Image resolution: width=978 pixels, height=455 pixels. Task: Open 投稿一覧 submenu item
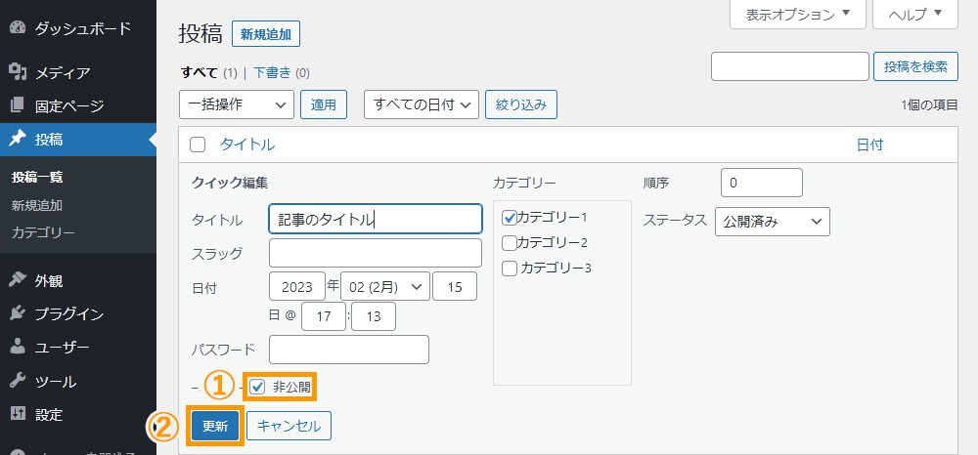pyautogui.click(x=37, y=178)
